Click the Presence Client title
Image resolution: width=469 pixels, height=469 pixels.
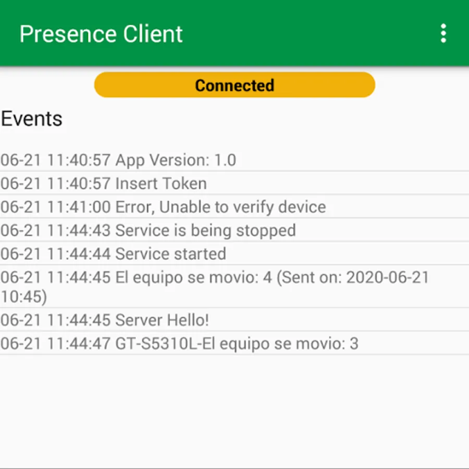[x=101, y=34]
